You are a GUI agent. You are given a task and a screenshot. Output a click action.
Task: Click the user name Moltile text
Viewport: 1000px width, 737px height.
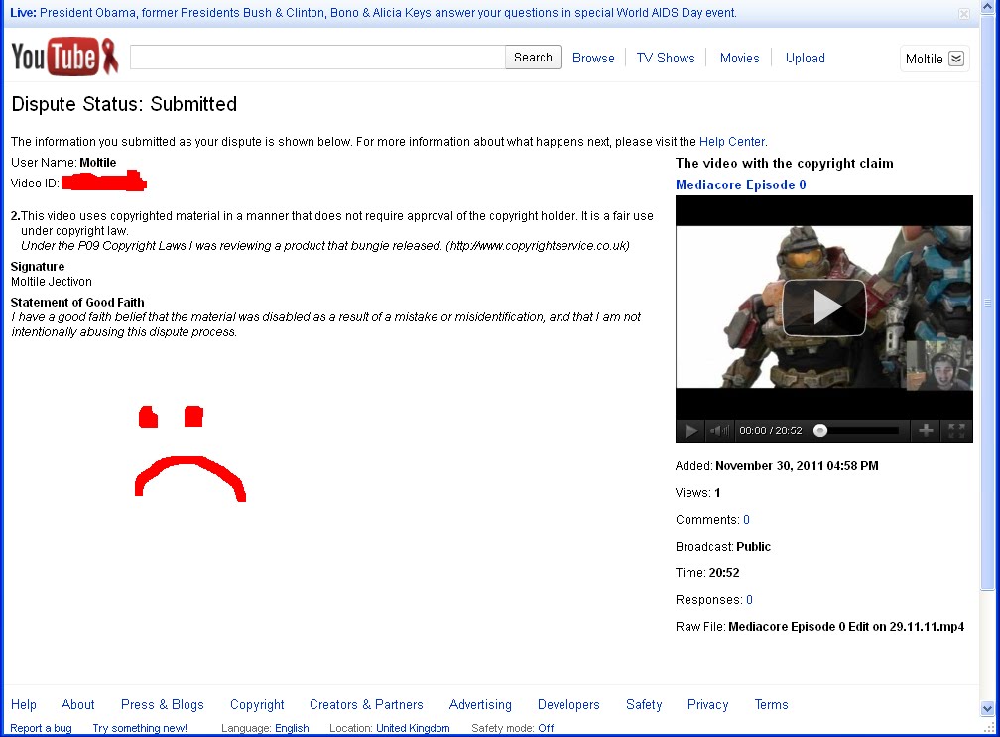click(x=97, y=163)
